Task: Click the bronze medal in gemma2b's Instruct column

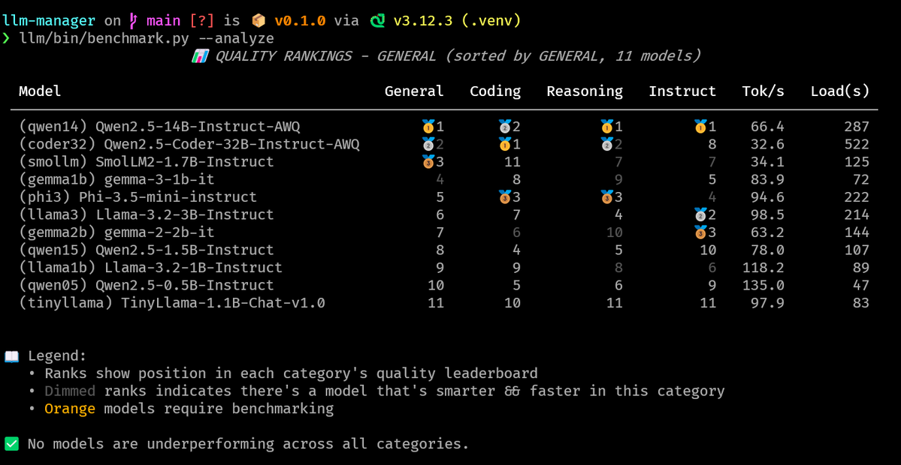Action: (x=700, y=232)
